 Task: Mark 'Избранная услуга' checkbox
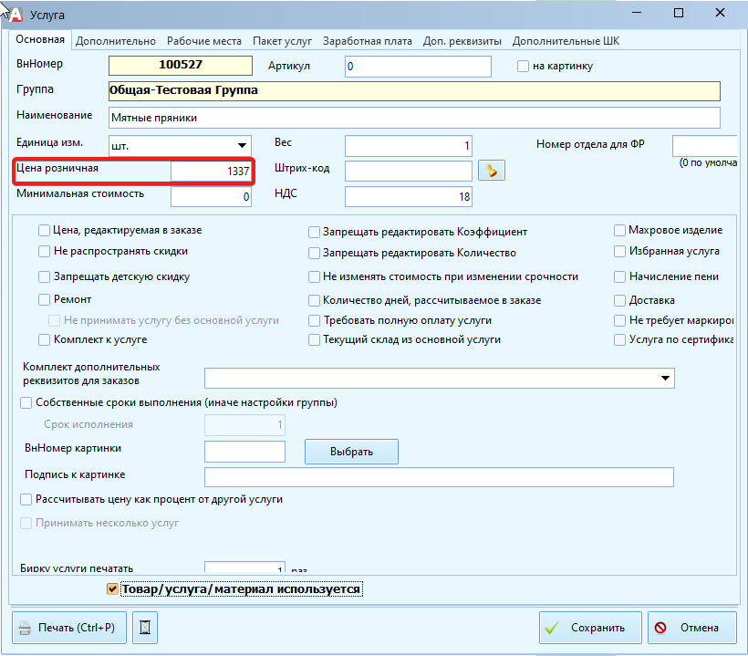point(619,252)
